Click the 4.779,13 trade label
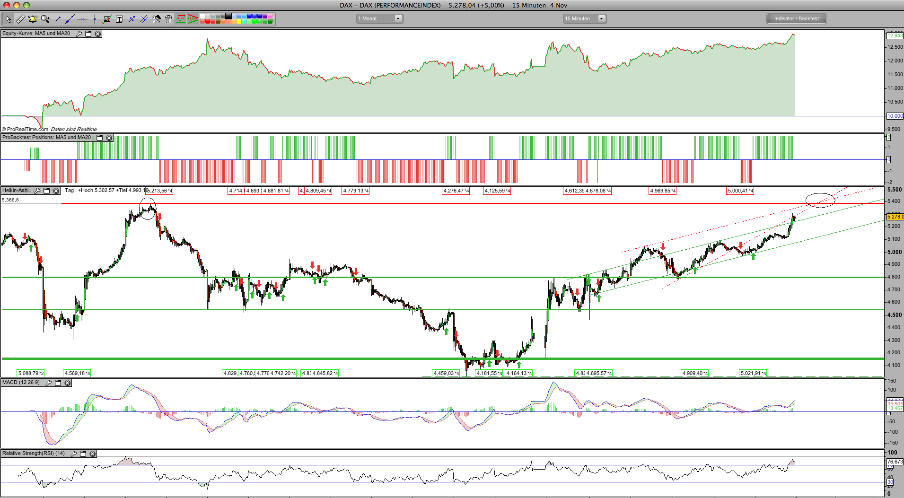Screen dimensions: 904x498 coord(356,191)
